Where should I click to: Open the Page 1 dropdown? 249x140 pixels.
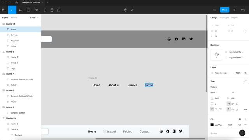click(34, 17)
